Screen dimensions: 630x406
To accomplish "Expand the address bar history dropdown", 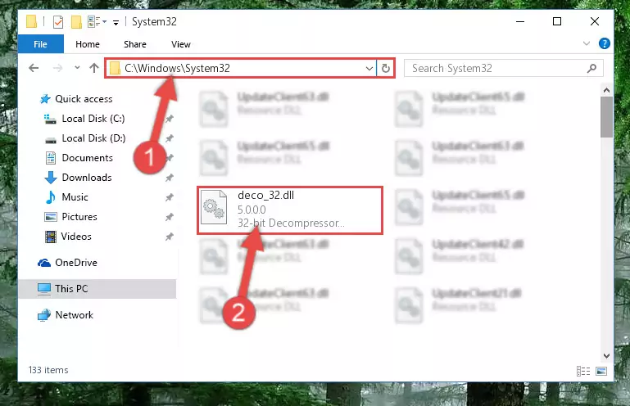I will coord(369,68).
